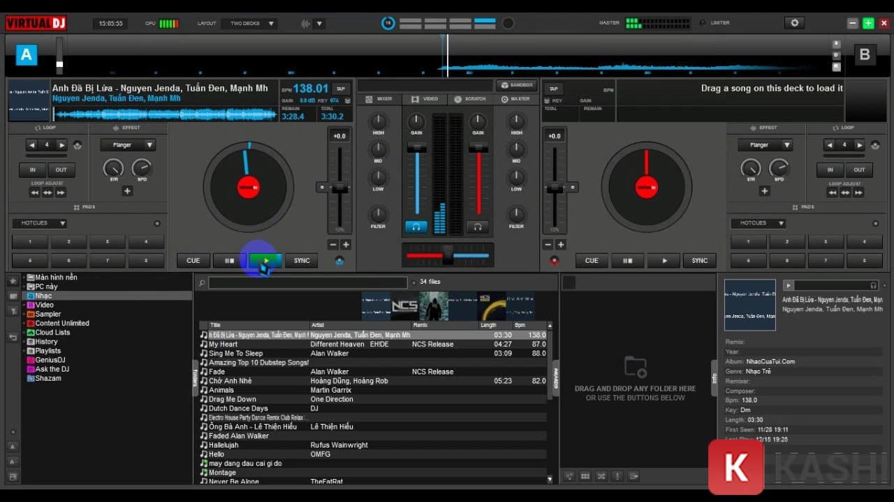The width and height of the screenshot is (894, 502).
Task: Toggle deck B pad record dot
Action: coord(876,224)
